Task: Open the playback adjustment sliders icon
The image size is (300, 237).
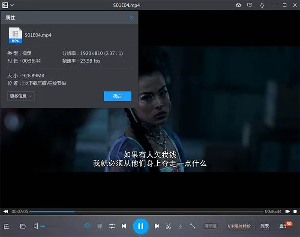Action: [x=112, y=226]
